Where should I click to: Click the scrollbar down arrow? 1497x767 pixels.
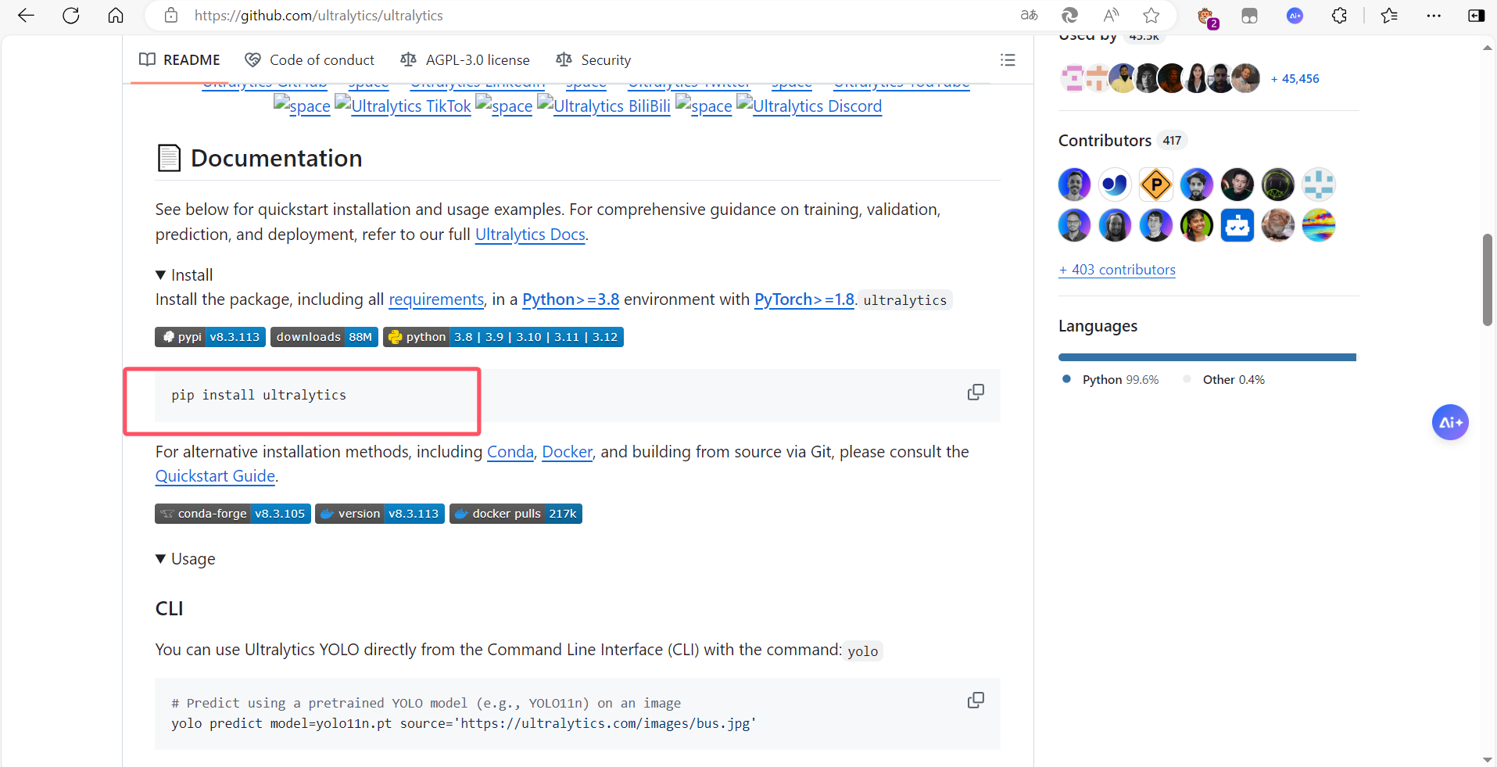[1487, 759]
